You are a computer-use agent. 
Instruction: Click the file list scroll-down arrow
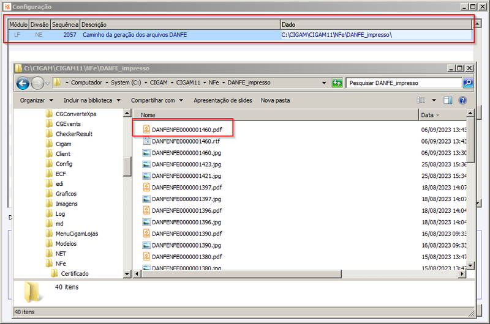pos(470,266)
